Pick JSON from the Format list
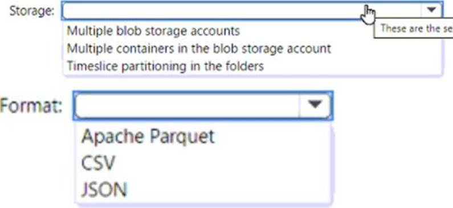 (104, 189)
